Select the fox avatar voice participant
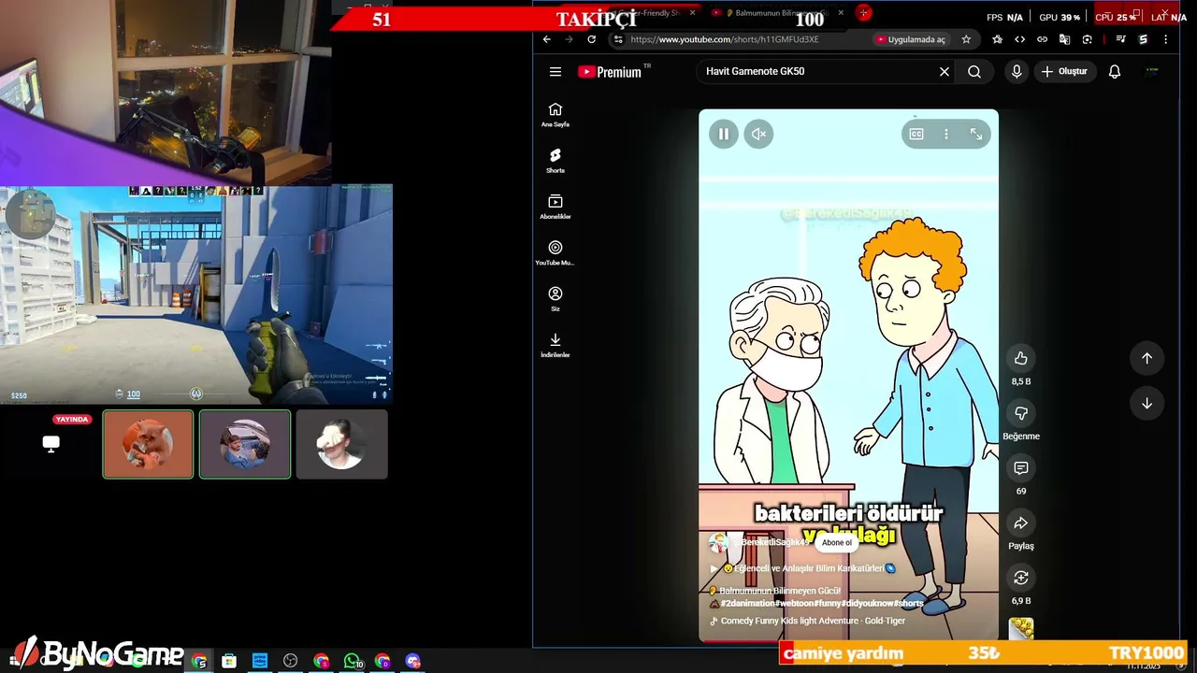The width and height of the screenshot is (1197, 673). 148,445
